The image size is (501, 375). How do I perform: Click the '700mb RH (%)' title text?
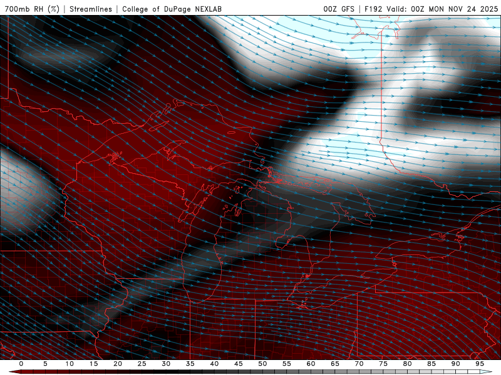[x=32, y=9]
